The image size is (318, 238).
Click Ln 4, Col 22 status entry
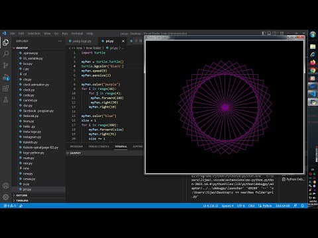211,206
